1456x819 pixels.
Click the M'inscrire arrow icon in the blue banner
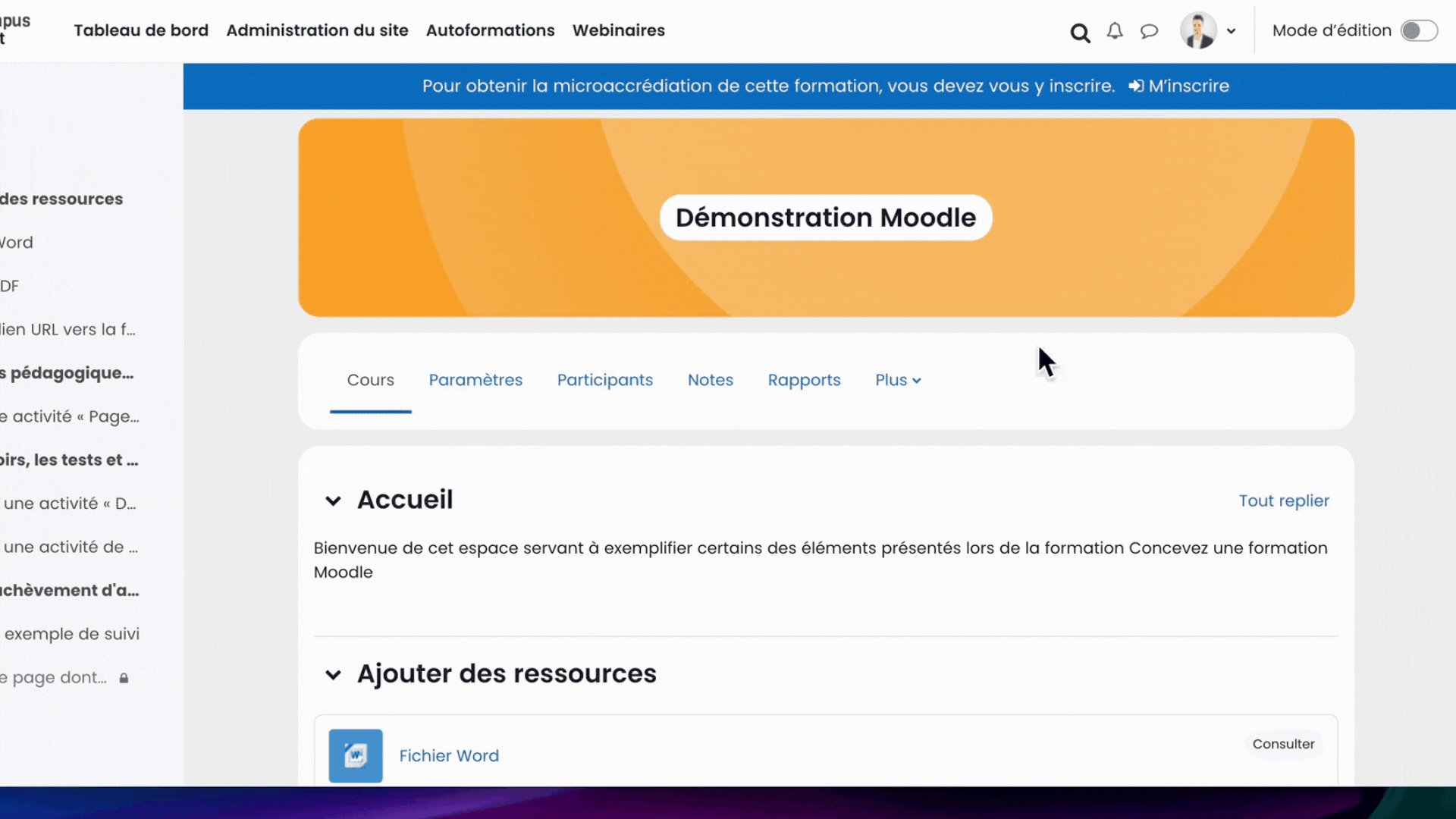pyautogui.click(x=1136, y=86)
